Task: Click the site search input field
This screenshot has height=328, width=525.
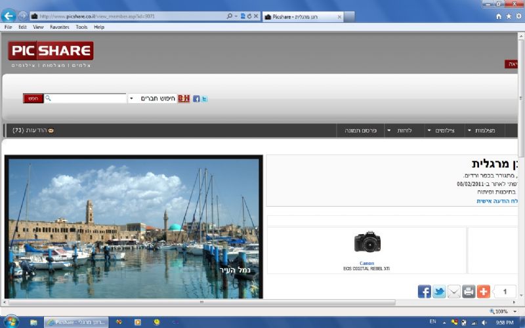Action: [89, 98]
